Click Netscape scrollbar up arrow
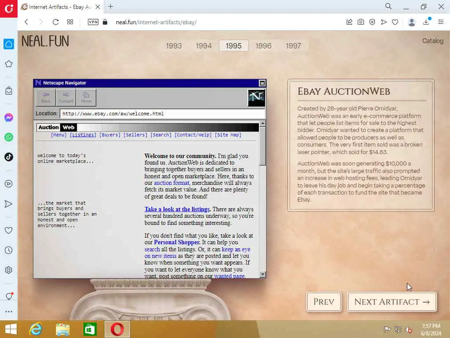 [262, 124]
